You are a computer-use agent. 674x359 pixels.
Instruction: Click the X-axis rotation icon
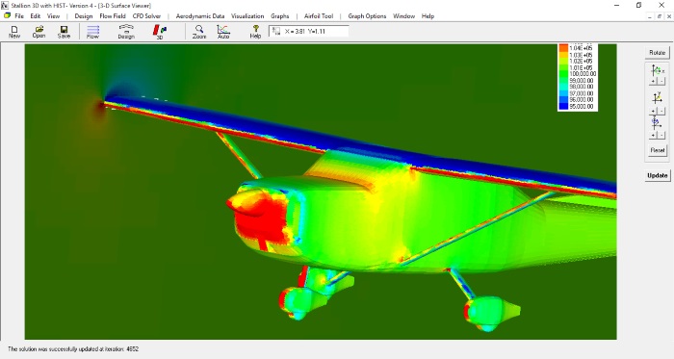(x=658, y=70)
